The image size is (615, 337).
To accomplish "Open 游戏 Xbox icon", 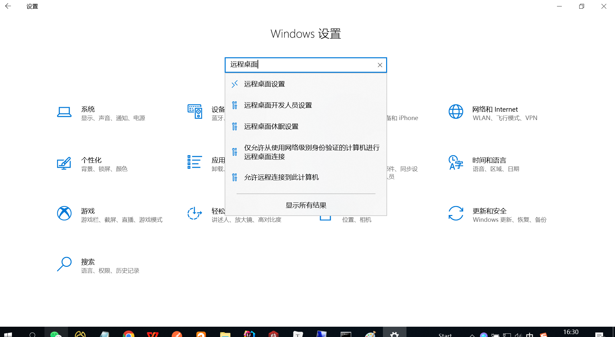I will pos(64,213).
